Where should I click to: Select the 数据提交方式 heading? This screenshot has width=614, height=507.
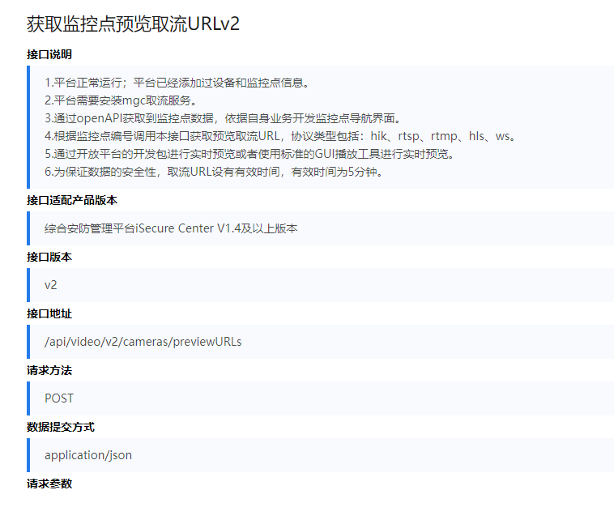[61, 427]
